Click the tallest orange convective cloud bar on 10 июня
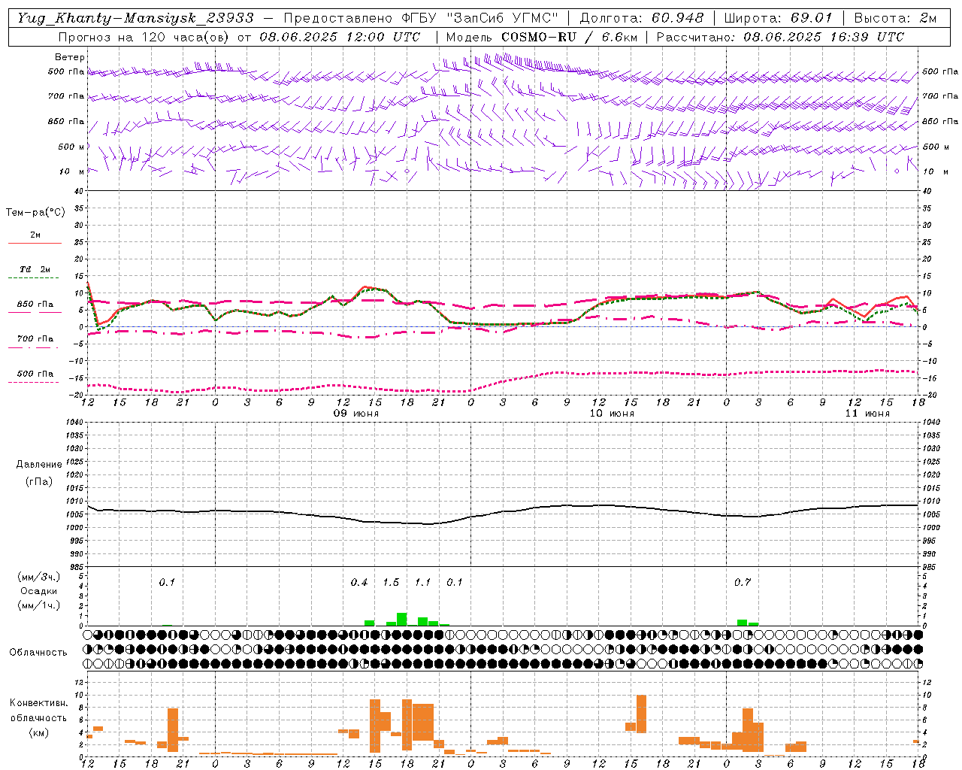This screenshot has width=962, height=770. (x=641, y=714)
